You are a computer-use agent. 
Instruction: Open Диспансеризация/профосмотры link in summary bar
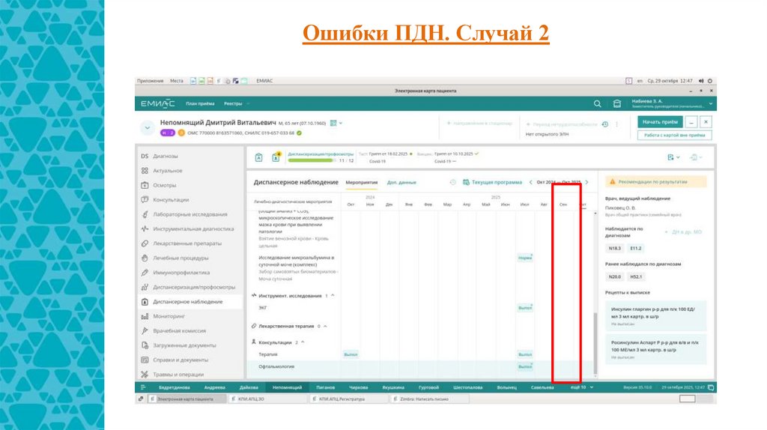321,154
